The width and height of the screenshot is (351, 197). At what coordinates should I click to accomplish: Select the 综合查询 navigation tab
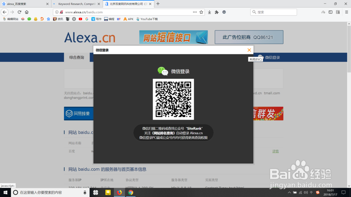(x=77, y=57)
